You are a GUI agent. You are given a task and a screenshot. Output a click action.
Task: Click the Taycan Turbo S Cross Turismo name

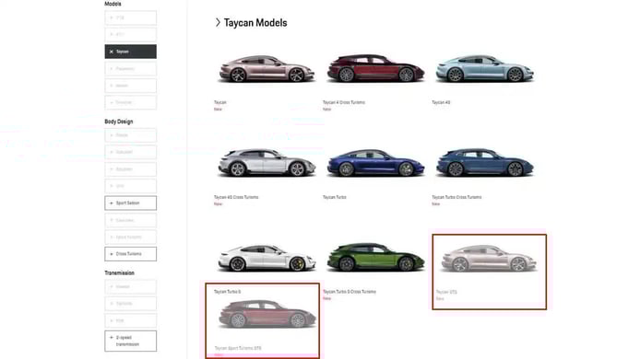349,292
